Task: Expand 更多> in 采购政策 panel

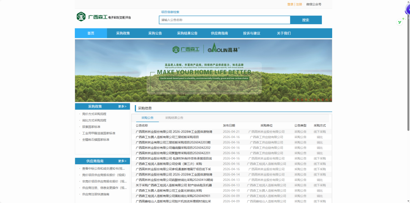Action: pyautogui.click(x=122, y=106)
